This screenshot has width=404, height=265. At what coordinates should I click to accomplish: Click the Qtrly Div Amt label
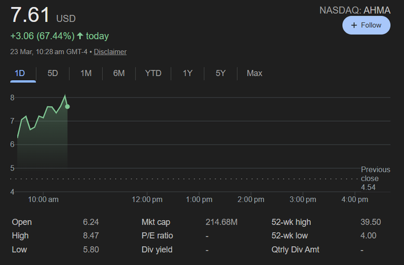click(x=295, y=250)
